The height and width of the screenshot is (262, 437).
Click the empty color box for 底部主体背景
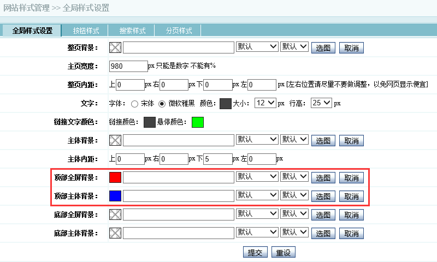click(115, 234)
